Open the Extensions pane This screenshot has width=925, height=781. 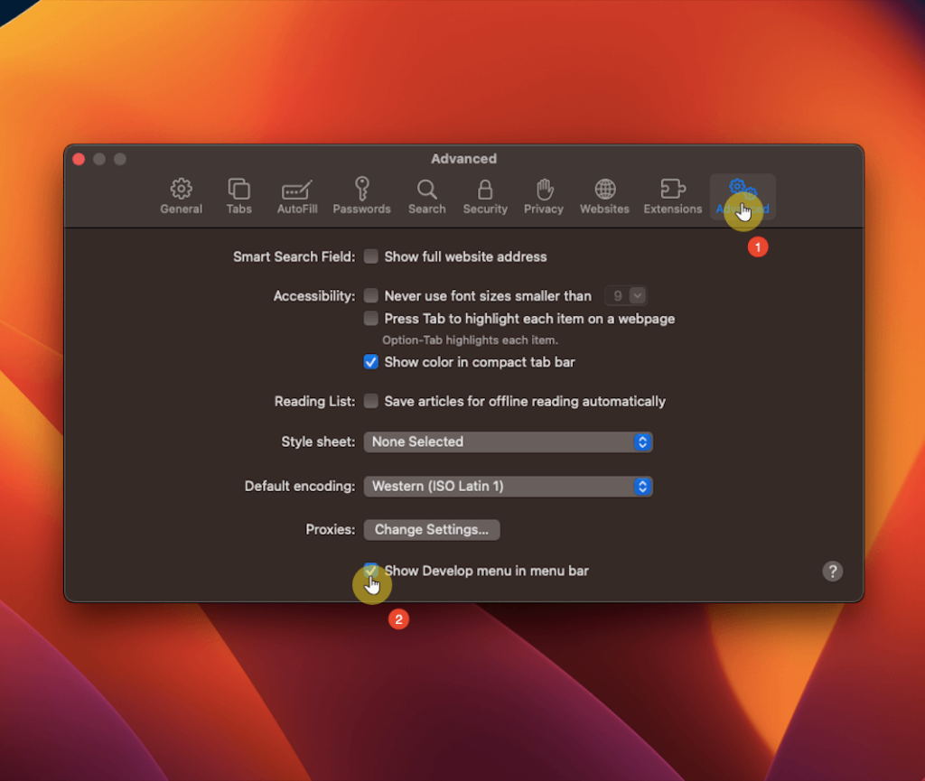[x=672, y=196]
